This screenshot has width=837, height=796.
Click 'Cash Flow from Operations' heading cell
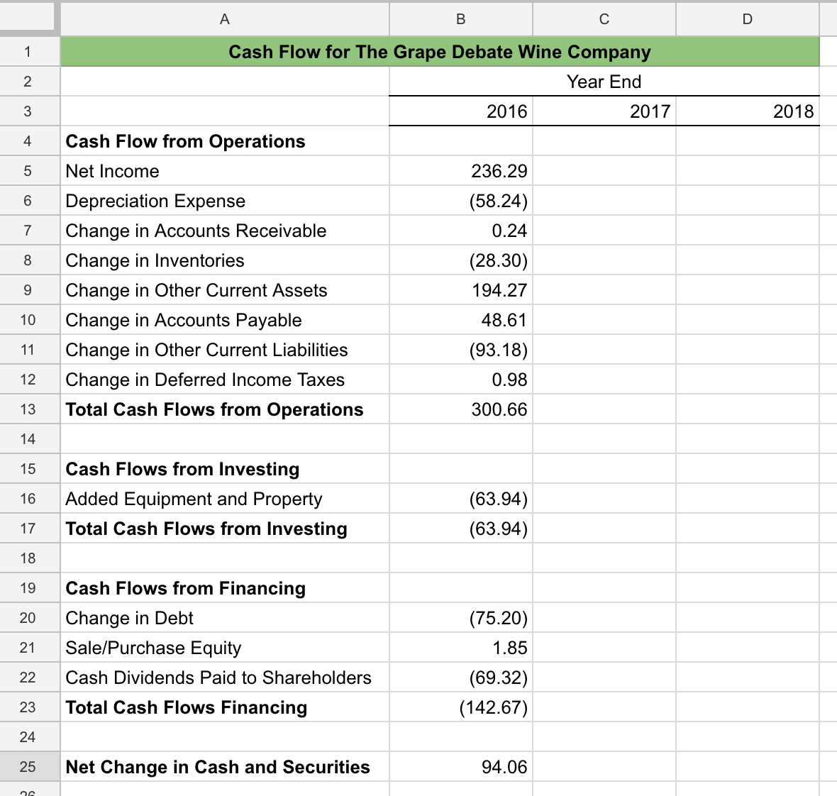pyautogui.click(x=225, y=141)
